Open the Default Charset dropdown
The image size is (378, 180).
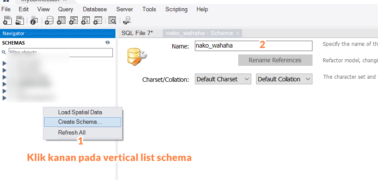223,79
